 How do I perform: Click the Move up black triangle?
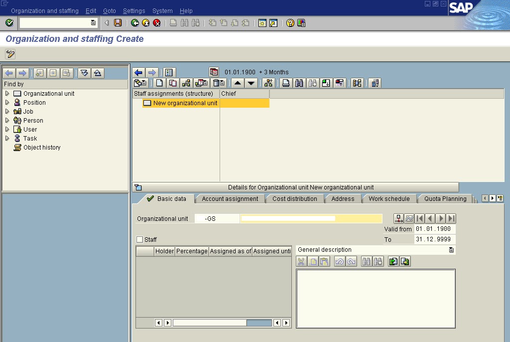point(238,83)
